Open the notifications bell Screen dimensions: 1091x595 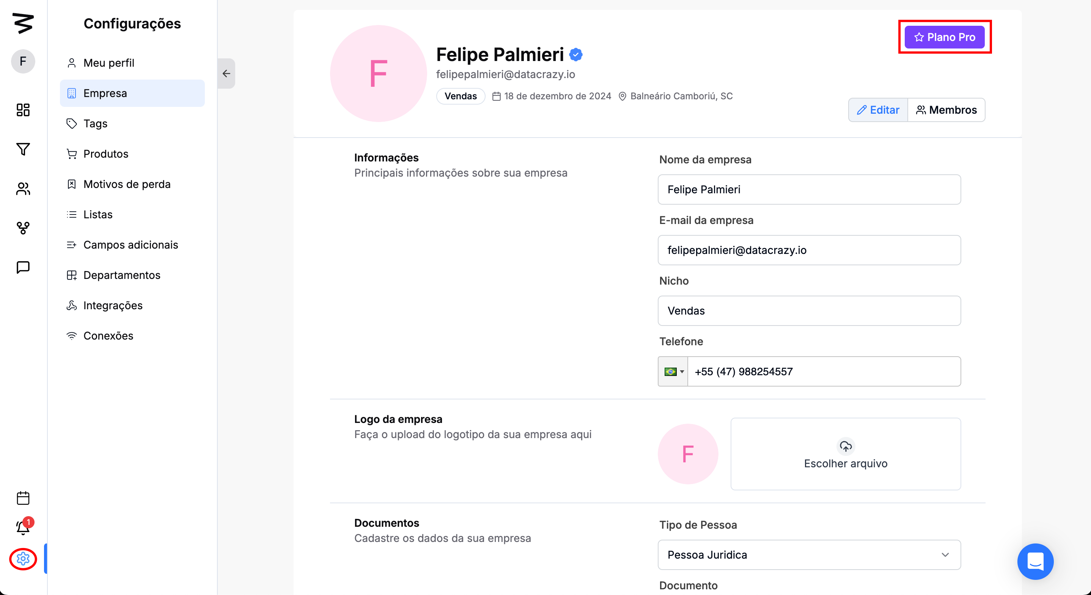(x=23, y=528)
